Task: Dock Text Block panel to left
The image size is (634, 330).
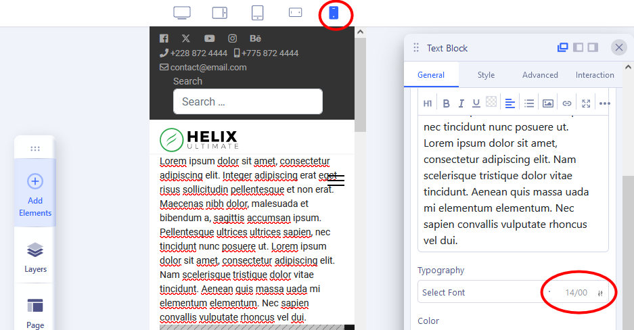Action: (579, 47)
